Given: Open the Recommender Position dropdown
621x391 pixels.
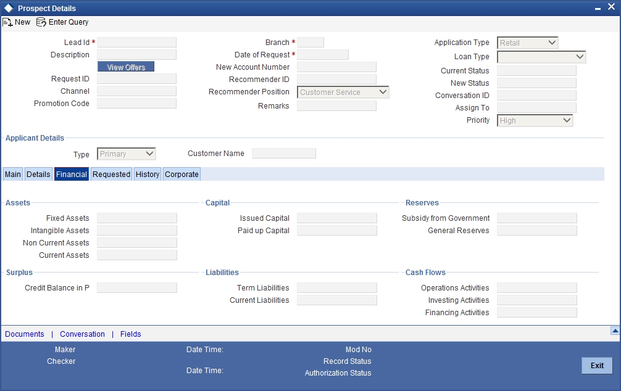Looking at the screenshot, I should click(x=343, y=93).
